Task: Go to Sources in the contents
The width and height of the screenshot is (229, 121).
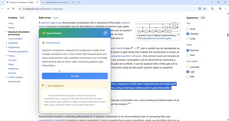Action: 12,73
